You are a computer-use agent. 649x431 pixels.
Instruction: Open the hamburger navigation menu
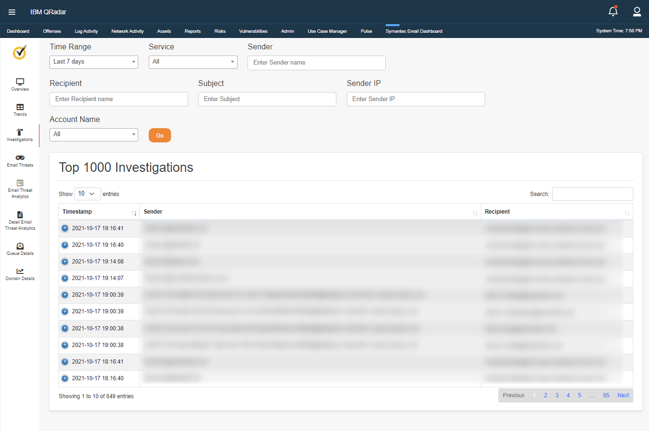click(x=12, y=12)
